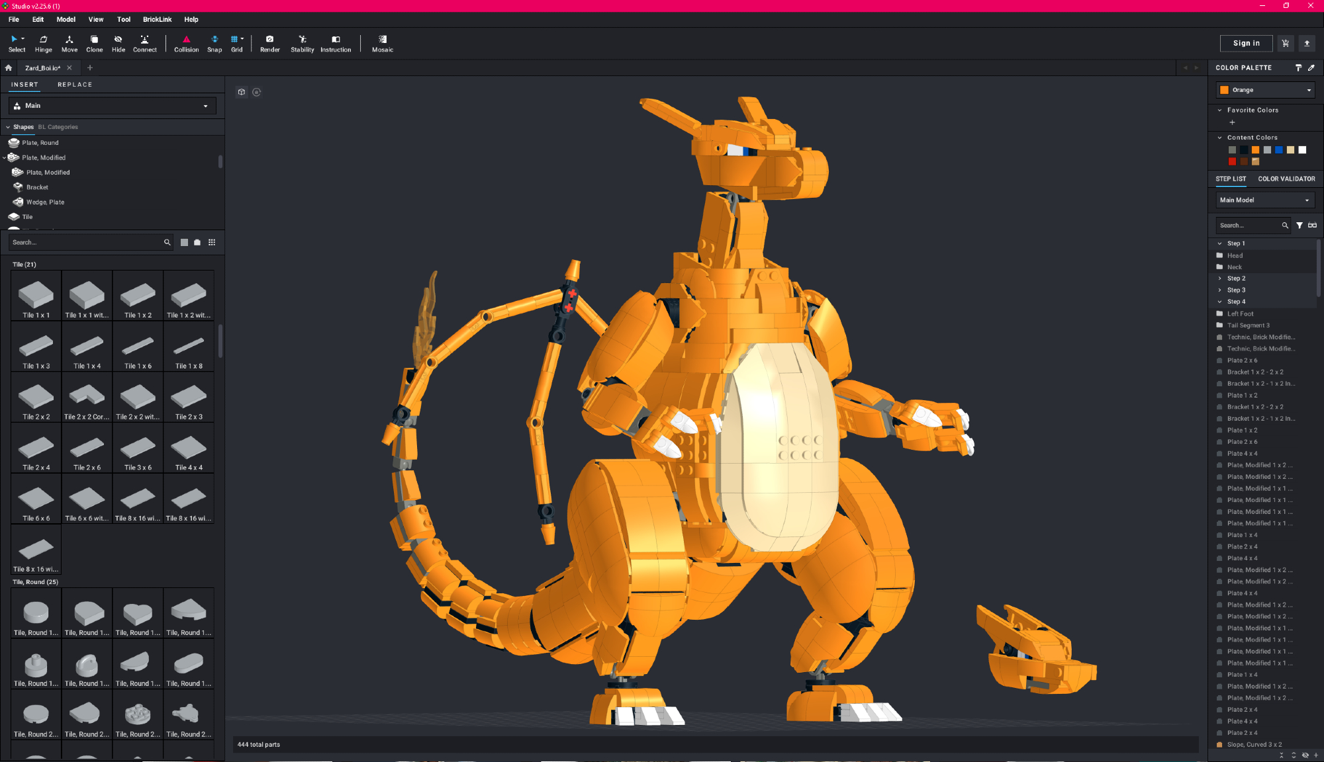Image resolution: width=1324 pixels, height=762 pixels.
Task: Open the Mosaic tool
Action: click(382, 44)
